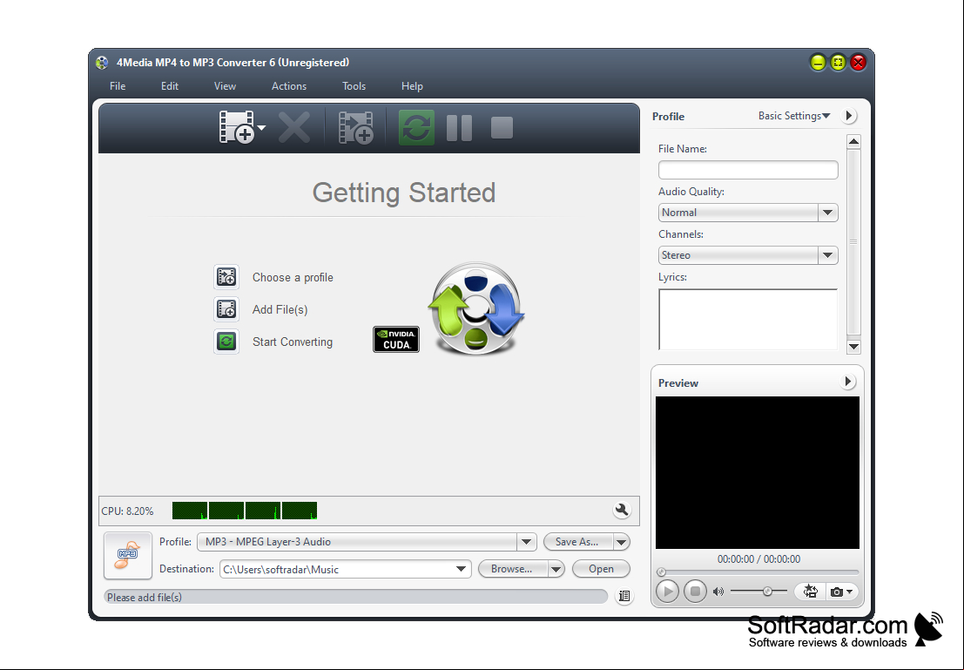Viewport: 964px width, 670px height.
Task: Click the Pause toolbar button
Action: pos(459,128)
